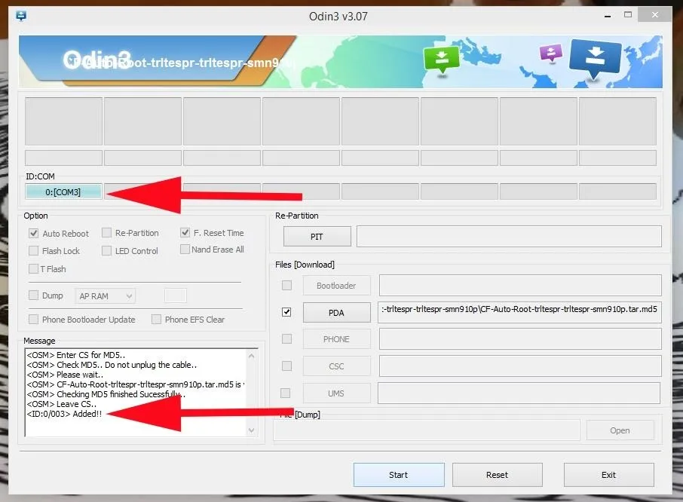The width and height of the screenshot is (683, 502).
Task: Click the small field beside AP RAM dropdown
Action: 176,295
